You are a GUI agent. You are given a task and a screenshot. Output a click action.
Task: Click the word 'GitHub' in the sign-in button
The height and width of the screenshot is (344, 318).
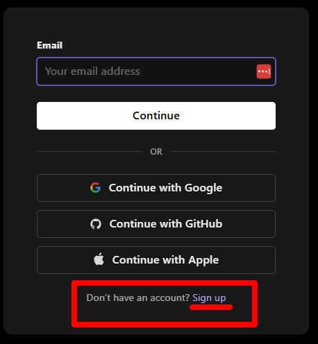pyautogui.click(x=203, y=224)
